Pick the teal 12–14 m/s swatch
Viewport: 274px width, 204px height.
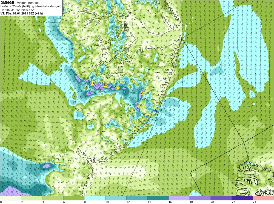click(x=137, y=198)
